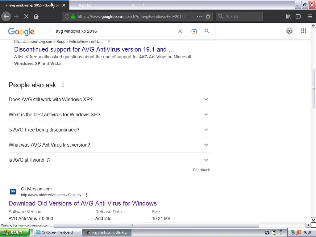The image size is (316, 237).
Task: Search by image with camera icon
Action: tap(194, 31)
